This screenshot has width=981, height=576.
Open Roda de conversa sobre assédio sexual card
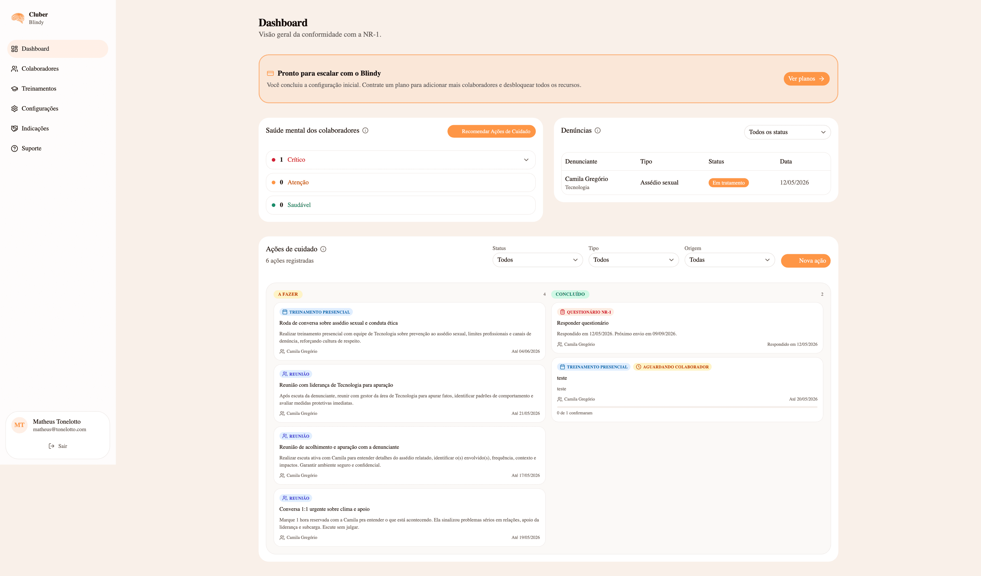pos(409,332)
